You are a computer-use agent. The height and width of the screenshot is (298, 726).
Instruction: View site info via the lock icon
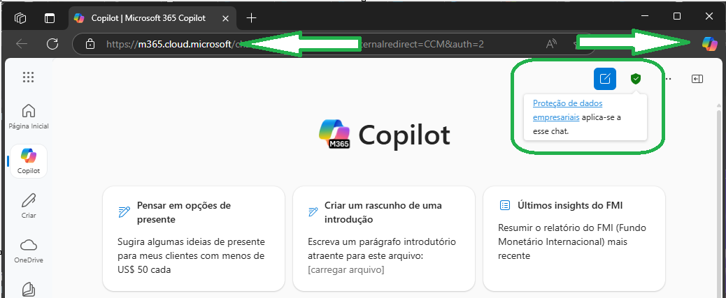(90, 44)
